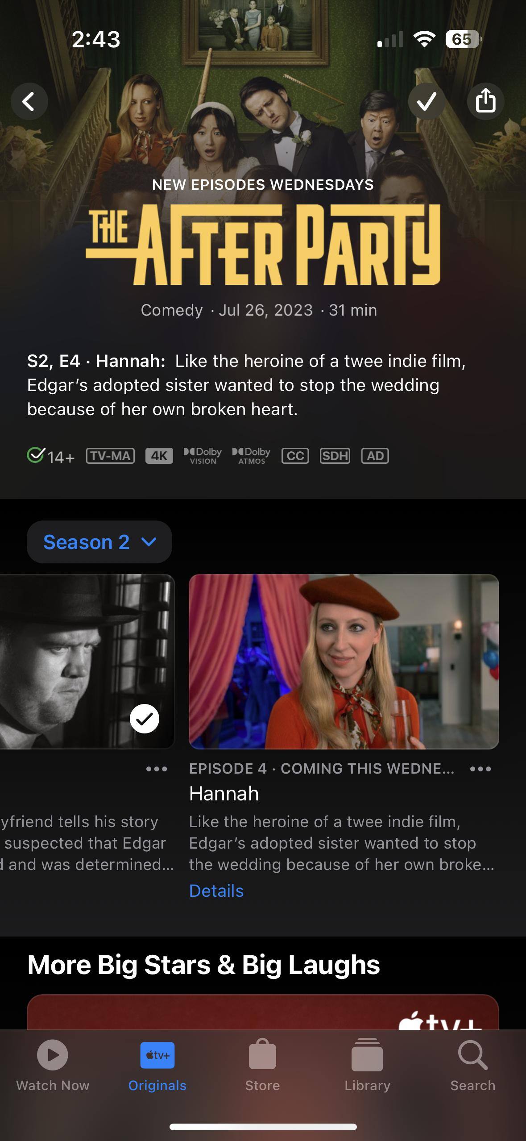Image resolution: width=526 pixels, height=1141 pixels.
Task: Tap the Hannah episode title
Action: coord(224,794)
